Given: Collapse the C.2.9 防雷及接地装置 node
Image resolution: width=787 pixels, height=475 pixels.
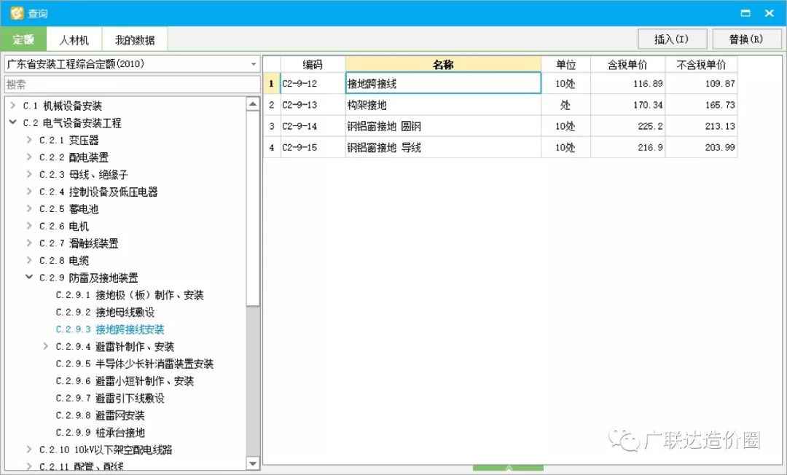Looking at the screenshot, I should [29, 278].
